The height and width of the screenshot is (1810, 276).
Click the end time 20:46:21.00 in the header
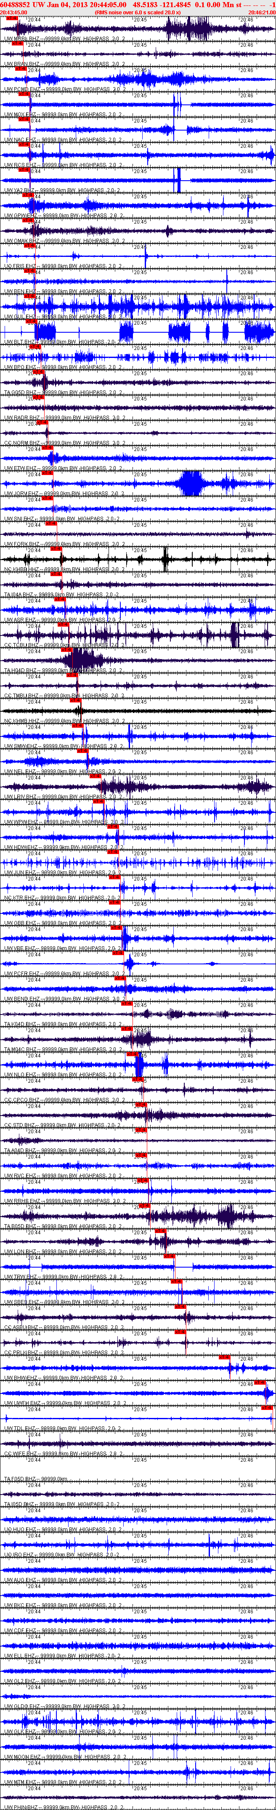point(261,13)
